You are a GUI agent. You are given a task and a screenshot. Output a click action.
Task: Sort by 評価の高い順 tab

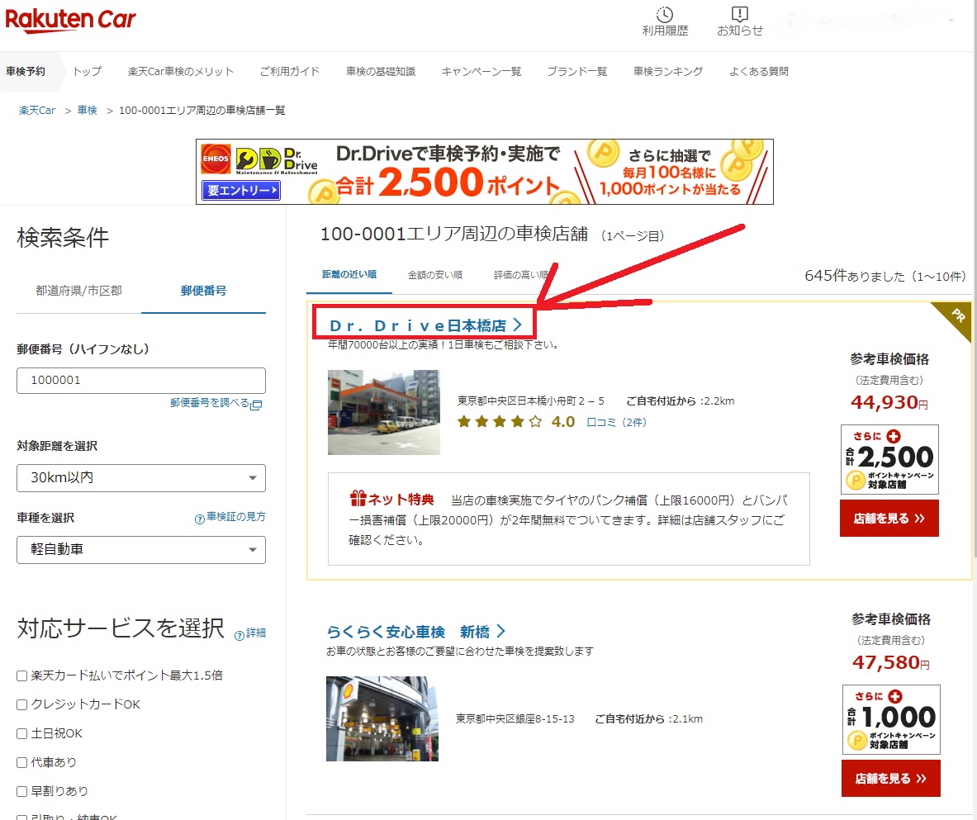(521, 275)
